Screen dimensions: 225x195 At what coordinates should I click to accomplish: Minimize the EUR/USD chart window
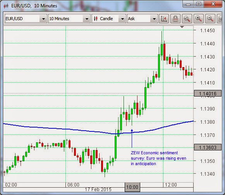coord(188,4)
